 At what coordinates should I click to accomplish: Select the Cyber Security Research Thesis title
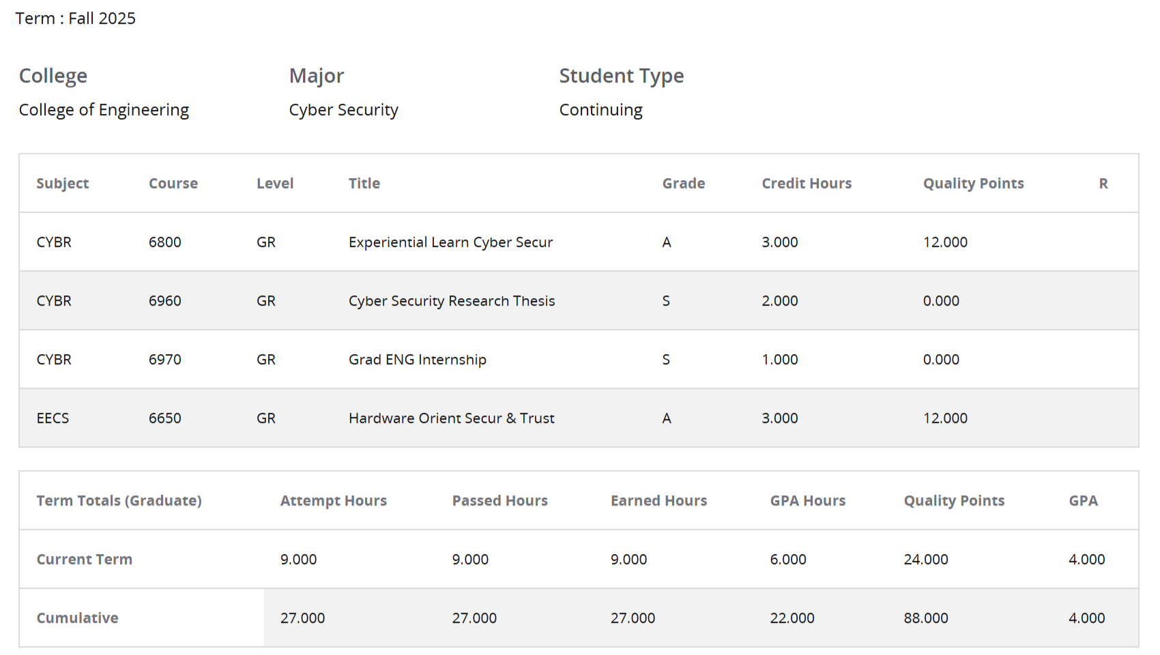(x=451, y=301)
